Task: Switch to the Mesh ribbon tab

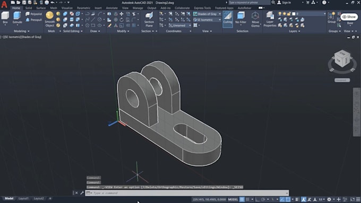Action: (54, 8)
